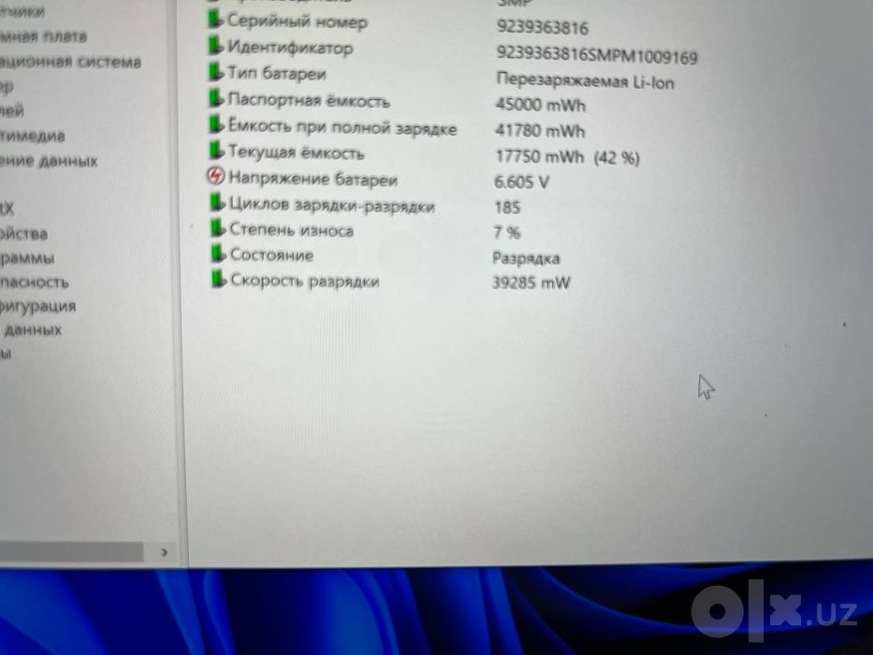The width and height of the screenshot is (873, 655).
Task: Select the Ёмкость при полной зарядке label
Action: pos(343,126)
